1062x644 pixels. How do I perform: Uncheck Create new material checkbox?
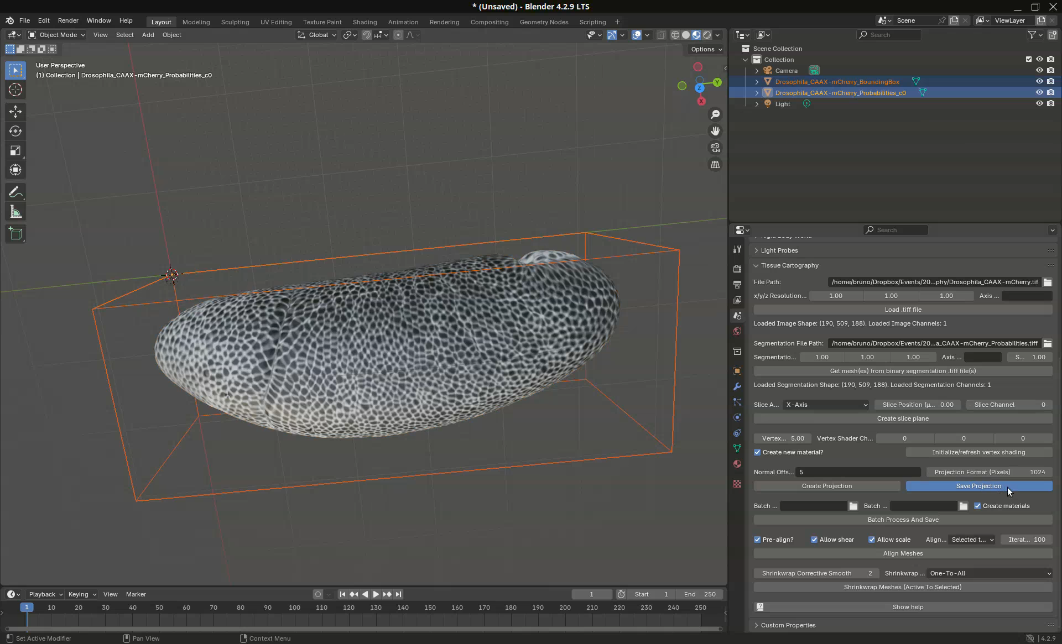757,452
